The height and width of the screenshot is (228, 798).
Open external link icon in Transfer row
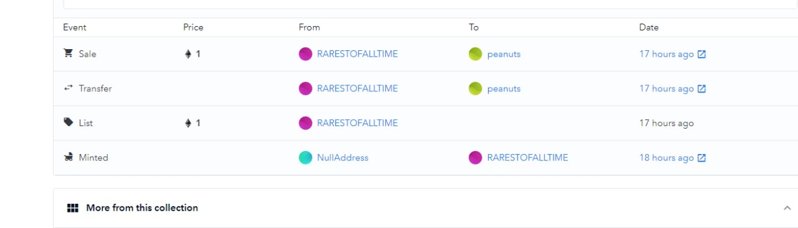tap(701, 89)
